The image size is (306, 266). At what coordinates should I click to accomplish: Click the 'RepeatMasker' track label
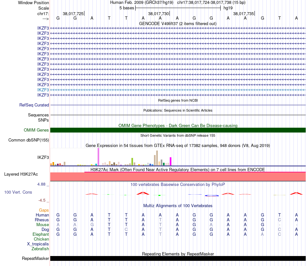(35, 258)
